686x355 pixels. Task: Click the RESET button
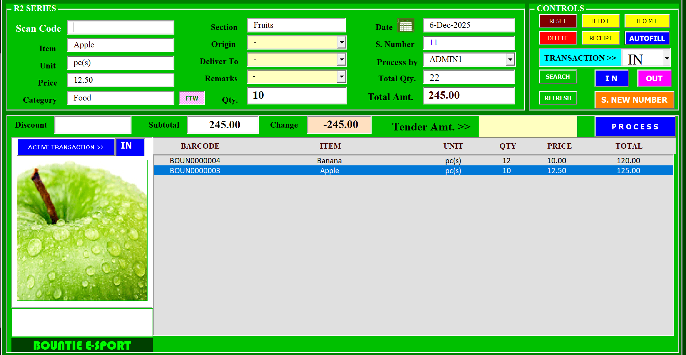[x=558, y=21]
